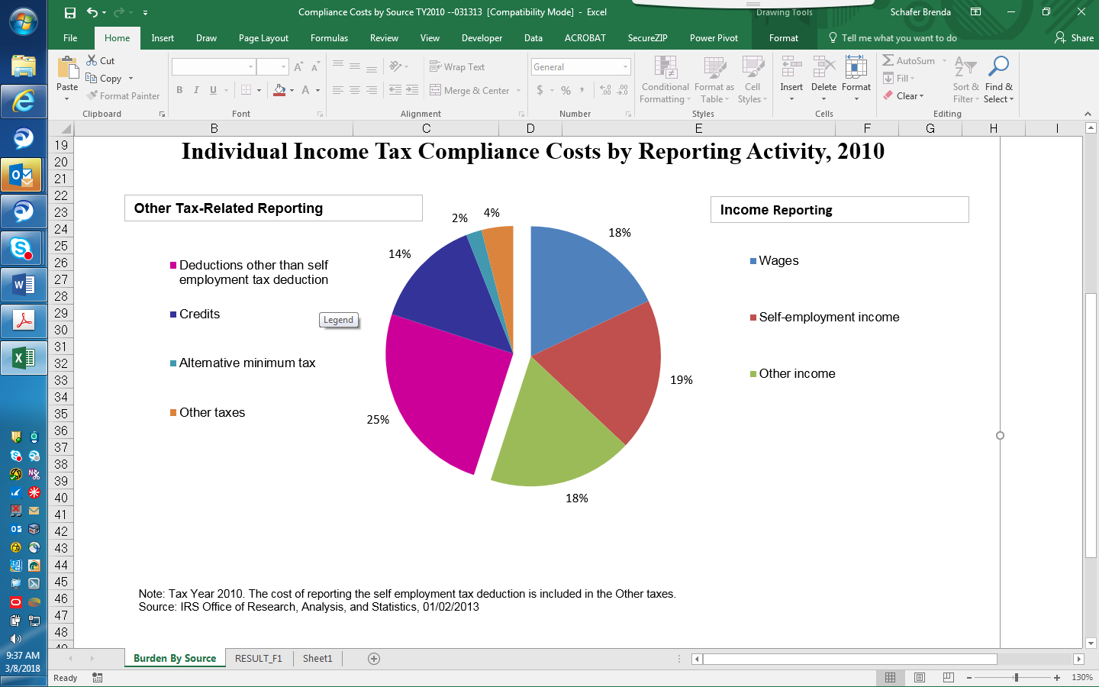
Task: Open the General number format dropdown
Action: click(625, 67)
